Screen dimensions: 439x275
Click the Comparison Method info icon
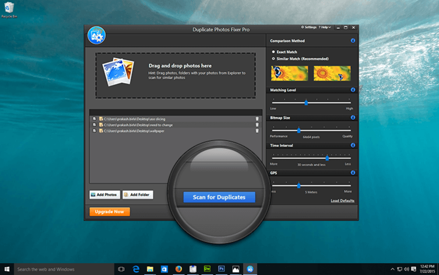pos(353,41)
